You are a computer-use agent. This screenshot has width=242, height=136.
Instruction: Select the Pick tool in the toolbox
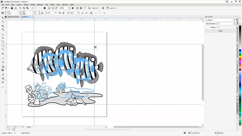click(x=3, y=17)
